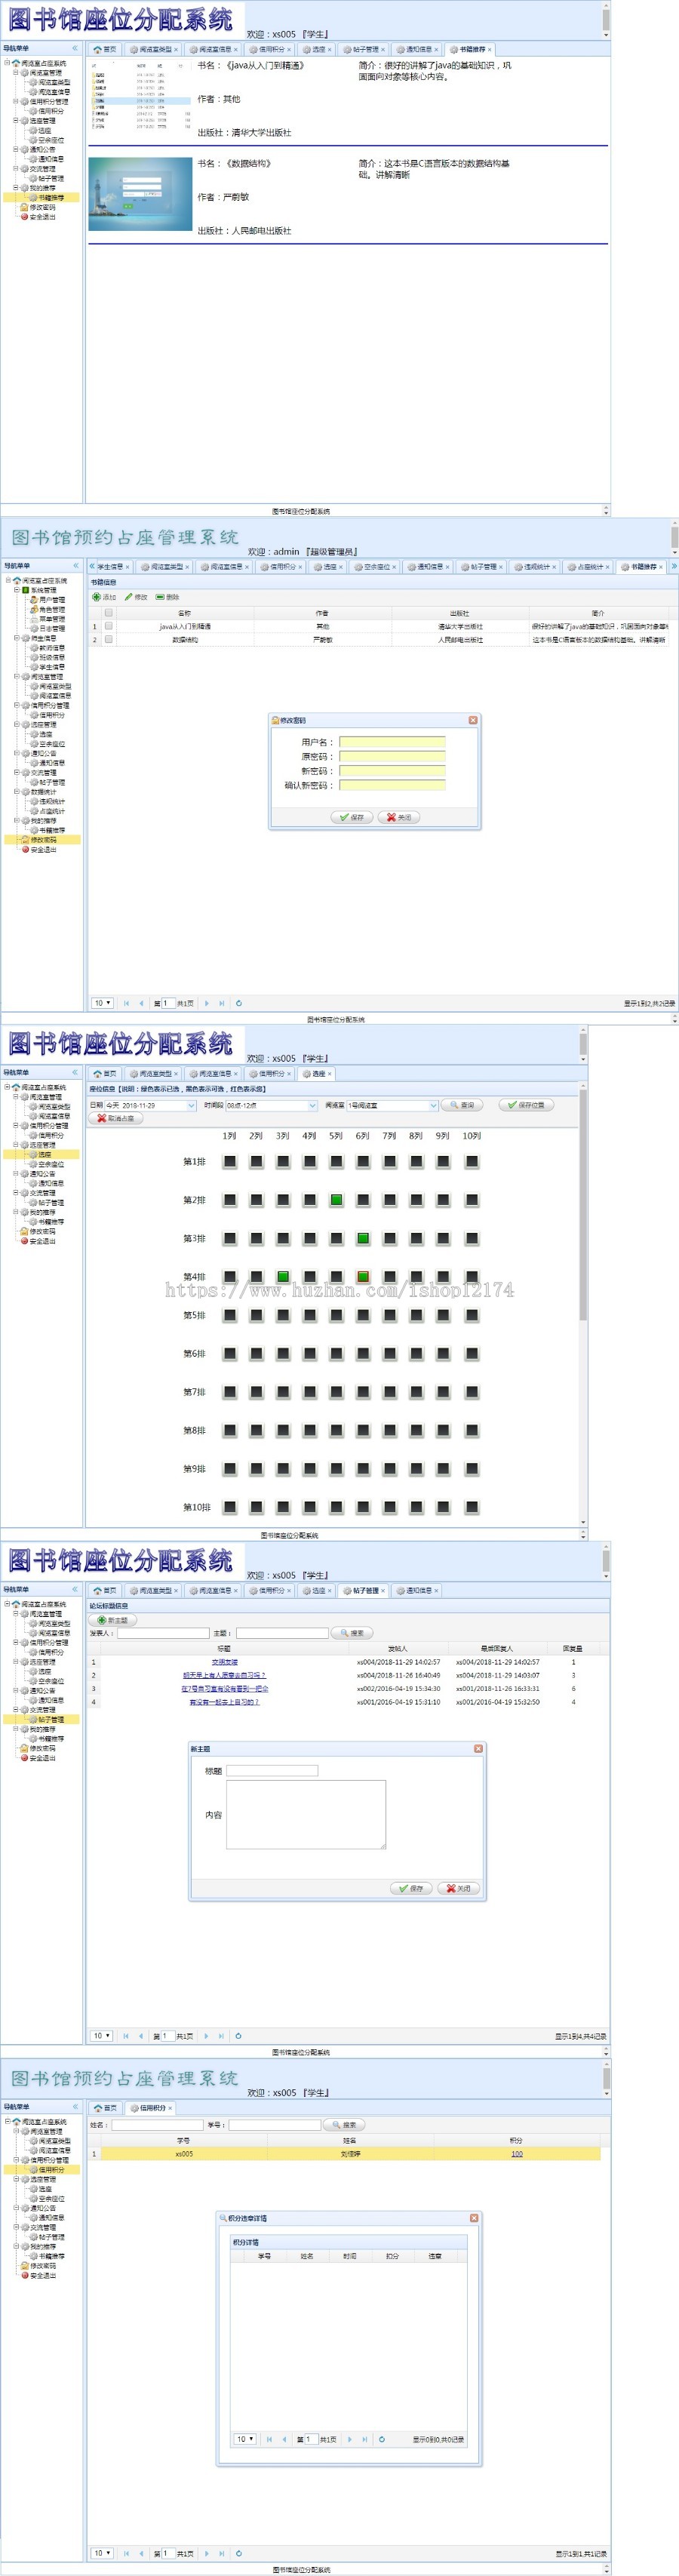Click refresh icon in credit points main pagination
The image size is (679, 2576).
[238, 2553]
